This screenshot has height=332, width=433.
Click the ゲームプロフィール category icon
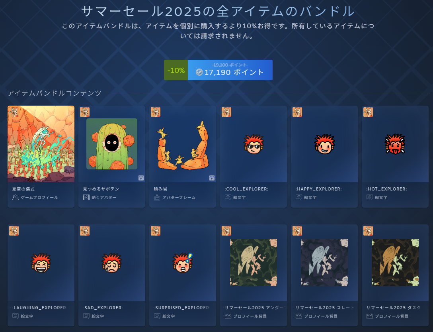coord(16,197)
